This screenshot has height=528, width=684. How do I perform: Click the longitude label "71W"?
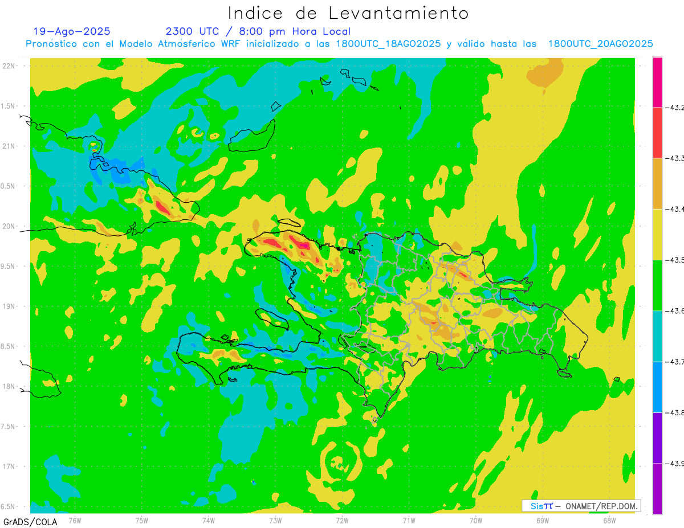(409, 520)
